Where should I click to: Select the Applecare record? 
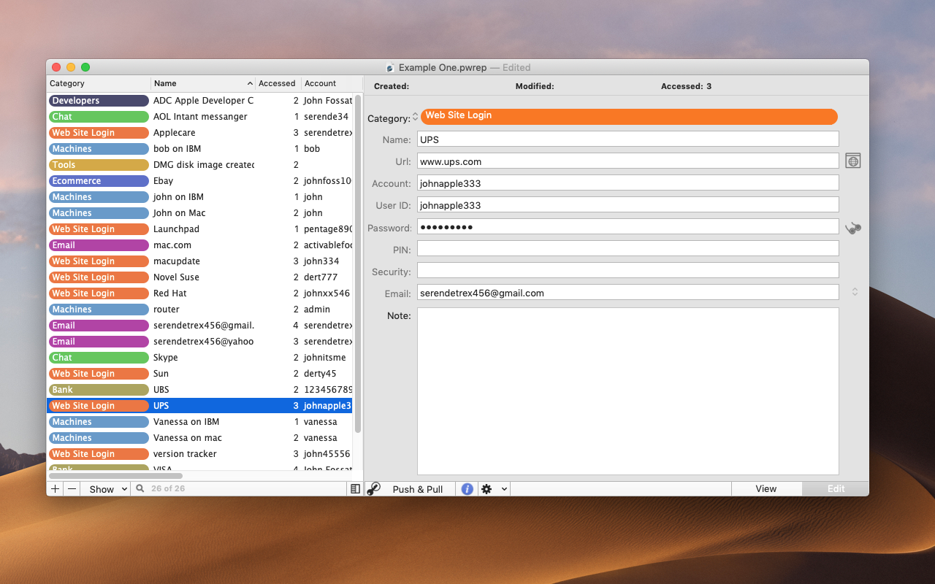[200, 133]
